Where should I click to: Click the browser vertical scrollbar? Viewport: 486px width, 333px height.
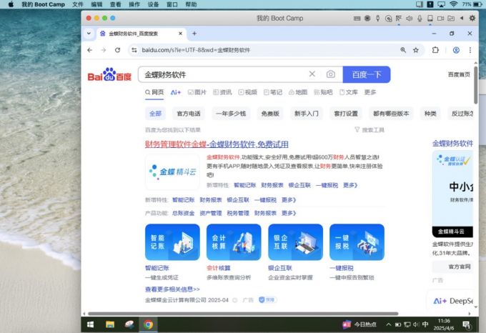[x=476, y=85]
